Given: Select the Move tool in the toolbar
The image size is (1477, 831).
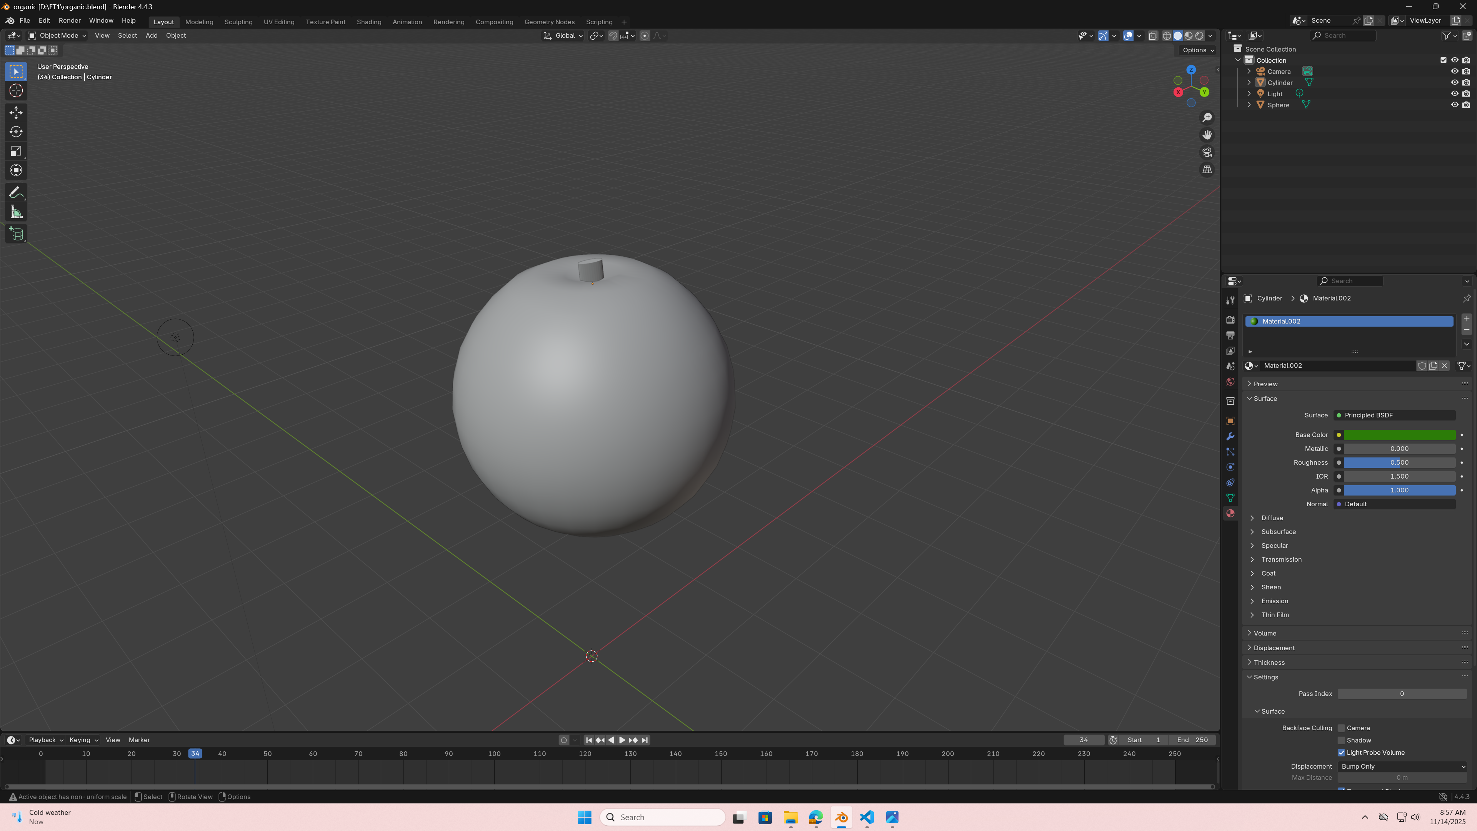Looking at the screenshot, I should click(16, 112).
